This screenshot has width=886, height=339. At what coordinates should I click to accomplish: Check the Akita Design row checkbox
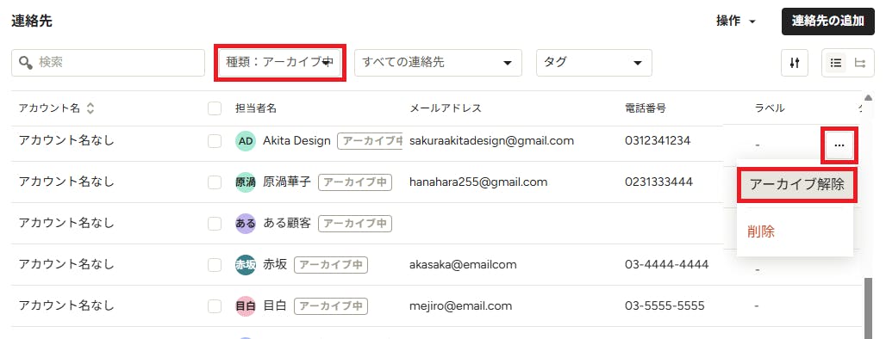(x=214, y=141)
